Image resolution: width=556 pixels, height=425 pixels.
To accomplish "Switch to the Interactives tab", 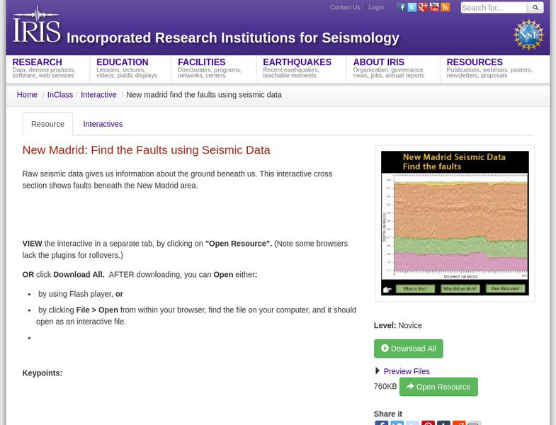I will pyautogui.click(x=103, y=124).
